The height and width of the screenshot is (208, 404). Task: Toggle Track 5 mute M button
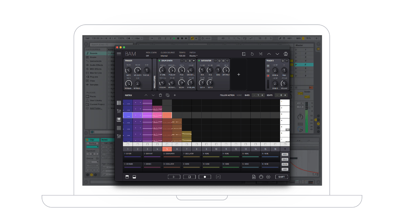268,66
